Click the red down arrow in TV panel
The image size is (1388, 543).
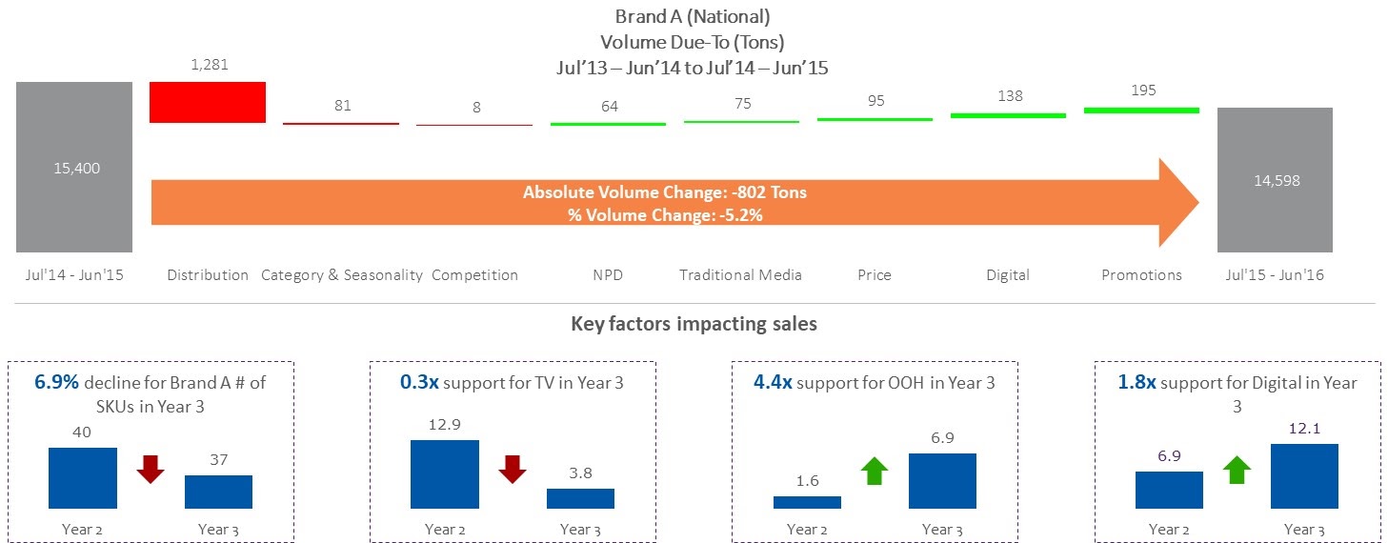tap(513, 469)
